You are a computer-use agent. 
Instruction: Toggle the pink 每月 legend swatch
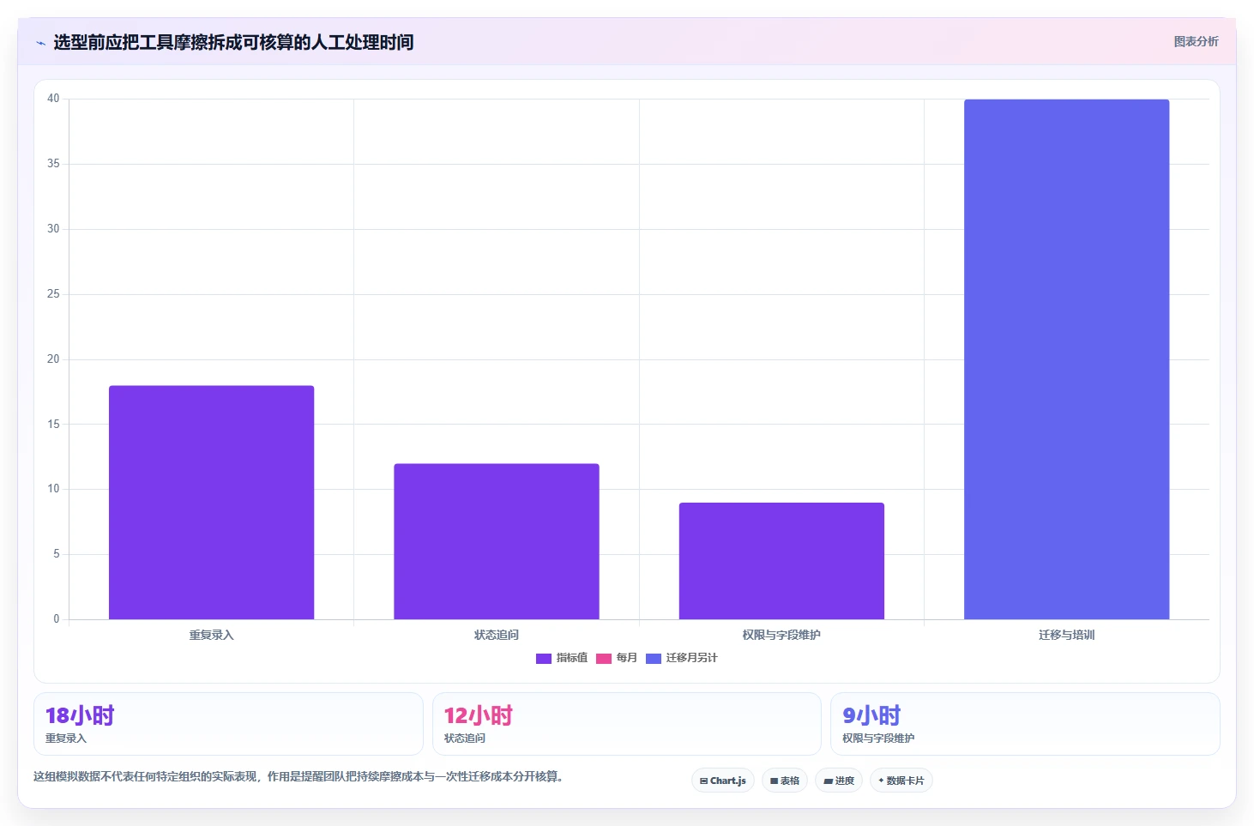pos(604,659)
